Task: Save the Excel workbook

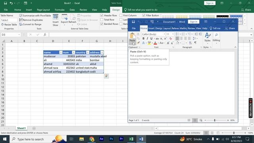Action: click(5, 3)
